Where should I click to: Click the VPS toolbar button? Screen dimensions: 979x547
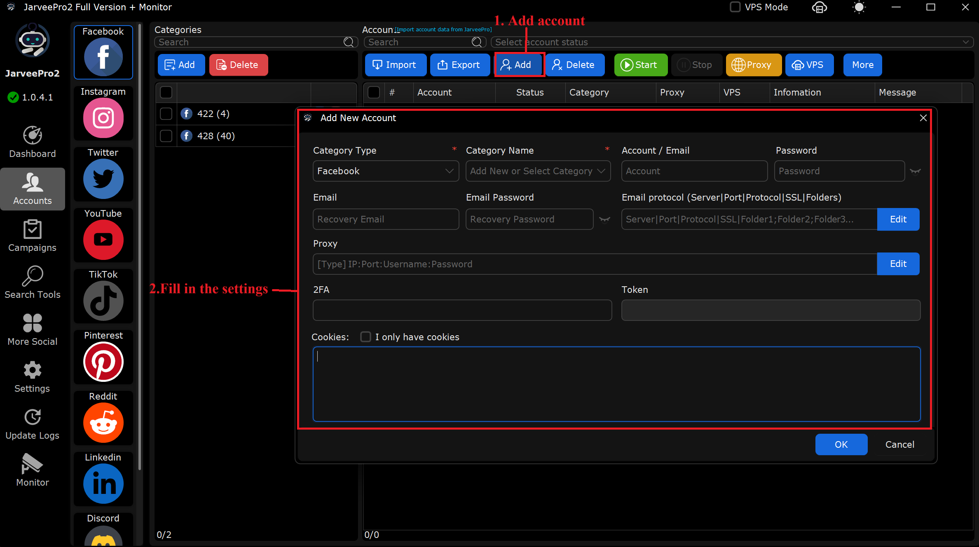[809, 65]
